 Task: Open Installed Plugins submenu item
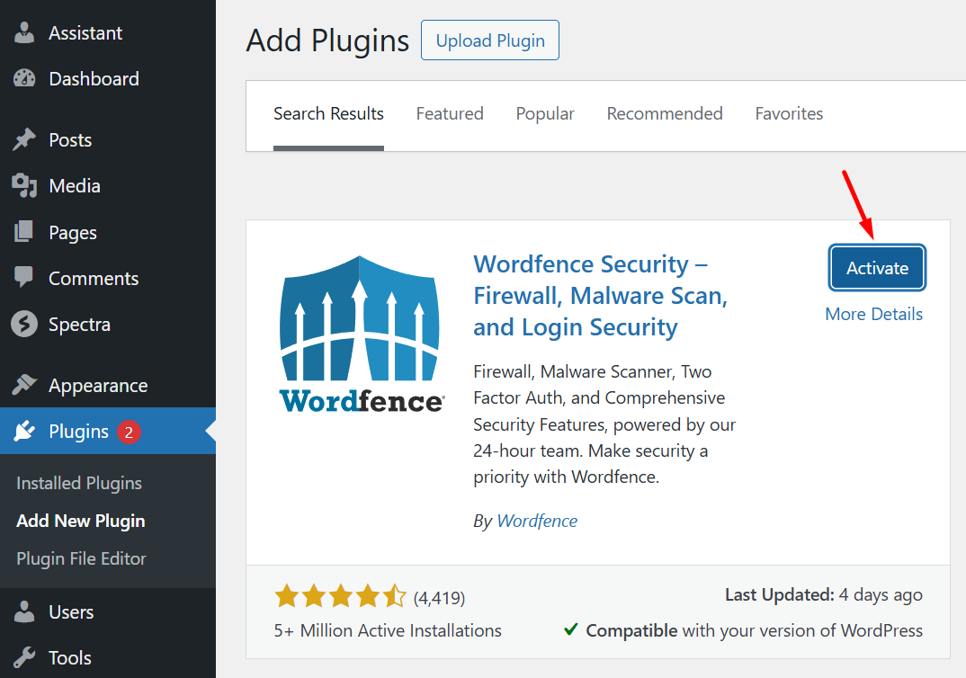[x=79, y=484]
